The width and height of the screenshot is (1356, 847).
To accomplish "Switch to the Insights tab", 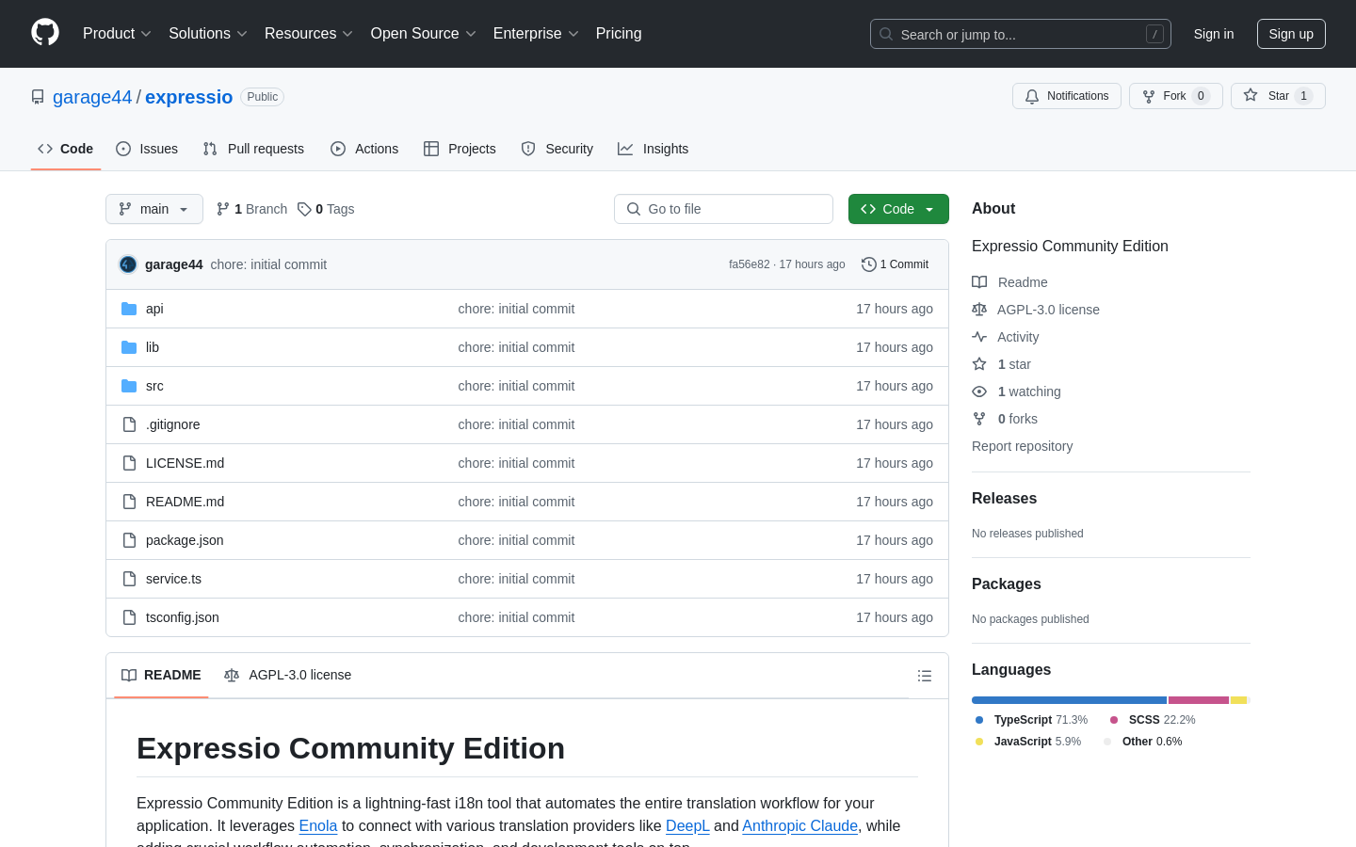I will point(654,149).
